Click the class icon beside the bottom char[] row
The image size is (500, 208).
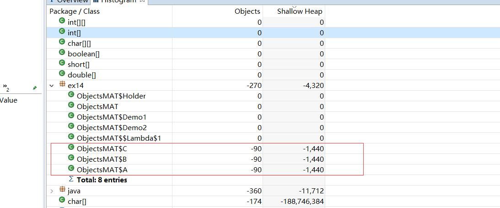pyautogui.click(x=62, y=200)
